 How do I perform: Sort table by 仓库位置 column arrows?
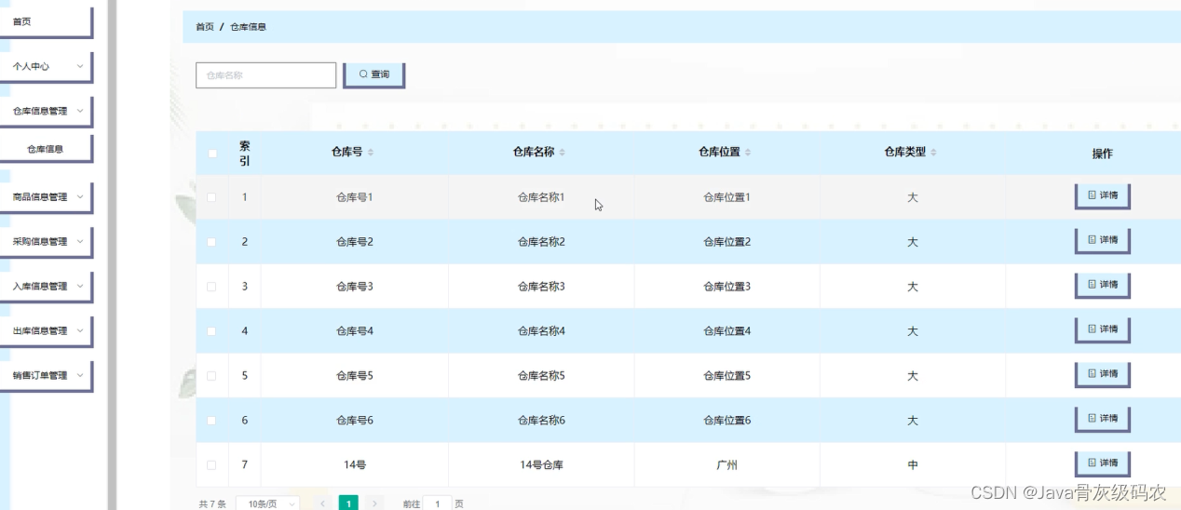pyautogui.click(x=748, y=153)
